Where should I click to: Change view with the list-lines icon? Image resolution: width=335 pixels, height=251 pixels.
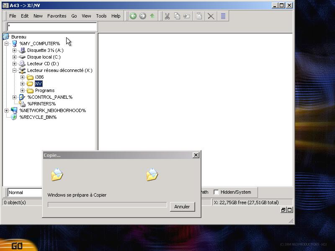(x=223, y=16)
